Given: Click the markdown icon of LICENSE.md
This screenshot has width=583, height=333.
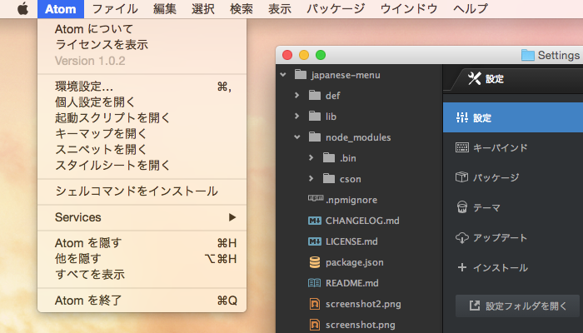Looking at the screenshot, I should [x=315, y=241].
